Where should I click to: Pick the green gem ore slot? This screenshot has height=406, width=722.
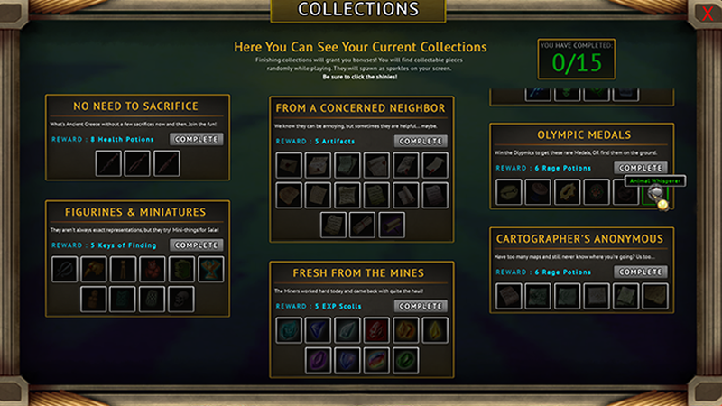405,360
